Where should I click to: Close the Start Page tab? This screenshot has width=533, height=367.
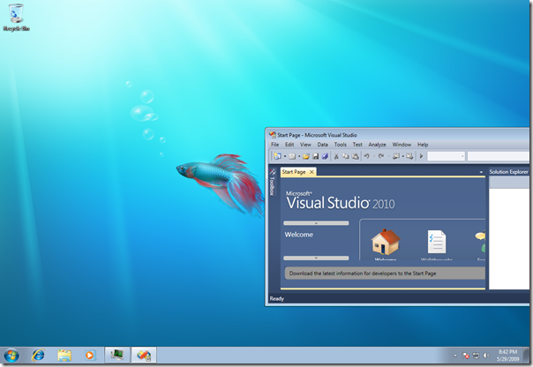pos(312,172)
